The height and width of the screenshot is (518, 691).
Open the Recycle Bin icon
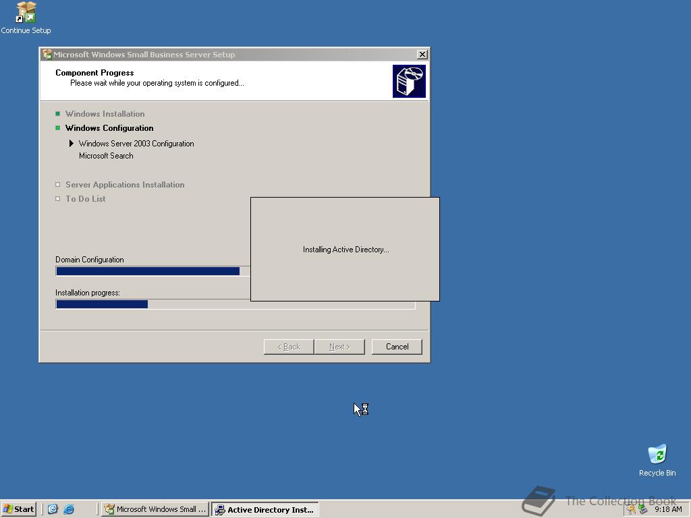(657, 460)
